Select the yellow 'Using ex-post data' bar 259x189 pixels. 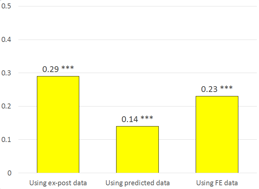58,124
